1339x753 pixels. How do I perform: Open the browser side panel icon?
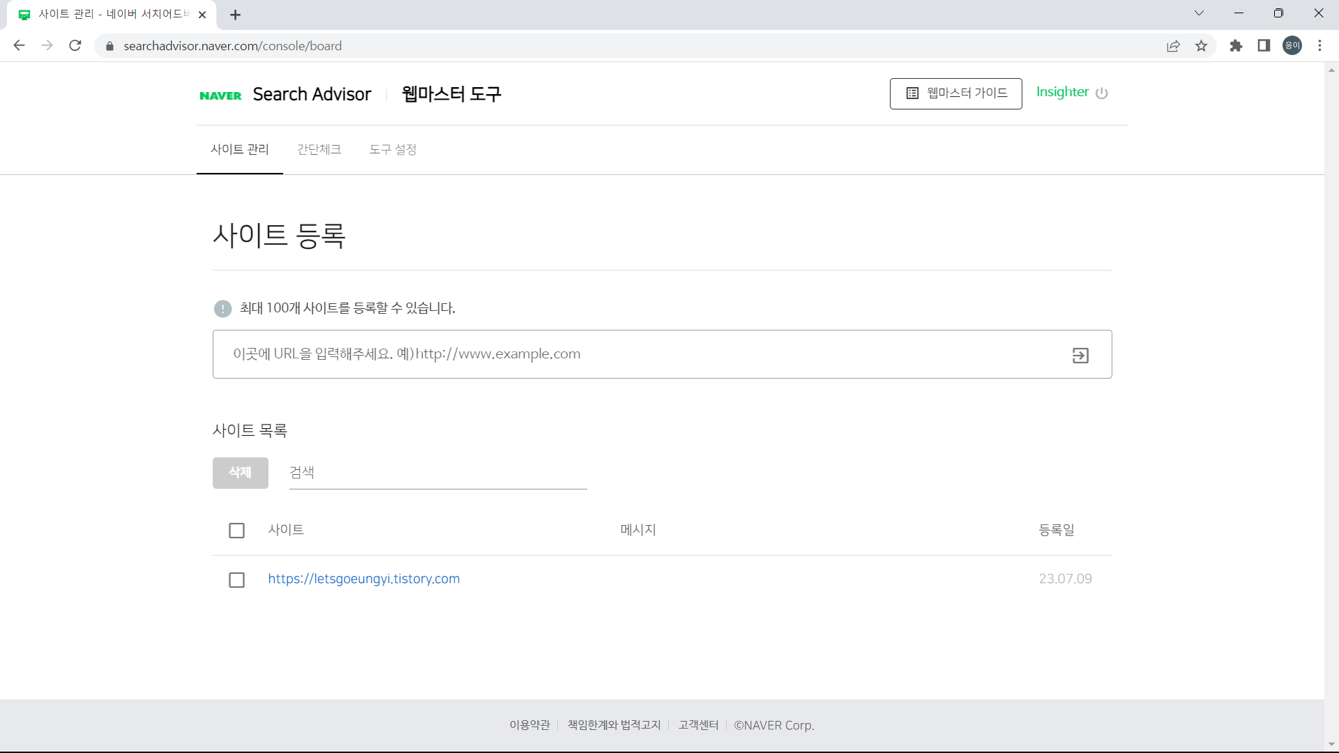coord(1264,45)
